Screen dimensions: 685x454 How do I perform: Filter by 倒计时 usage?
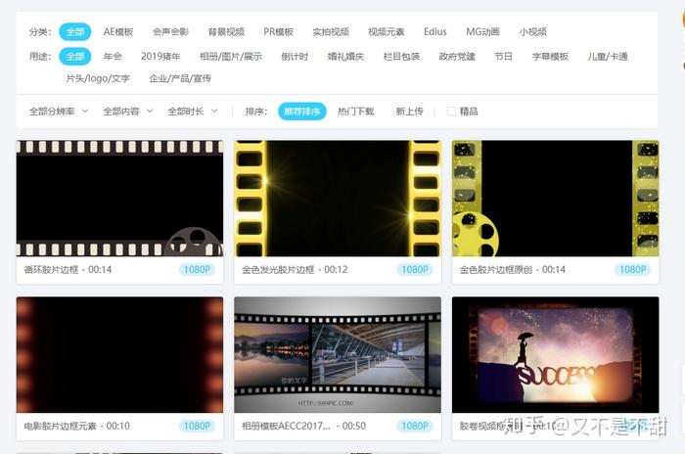[295, 57]
